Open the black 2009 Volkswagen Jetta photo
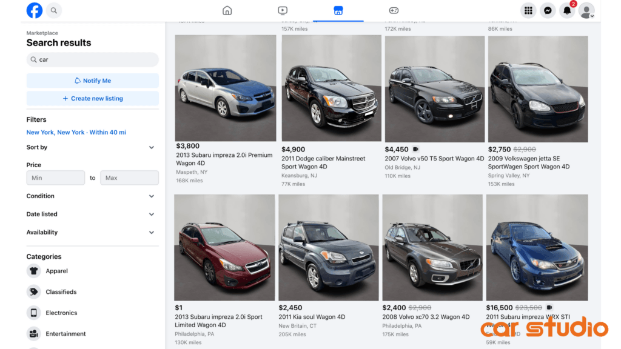Image resolution: width=621 pixels, height=349 pixels. pos(538,89)
